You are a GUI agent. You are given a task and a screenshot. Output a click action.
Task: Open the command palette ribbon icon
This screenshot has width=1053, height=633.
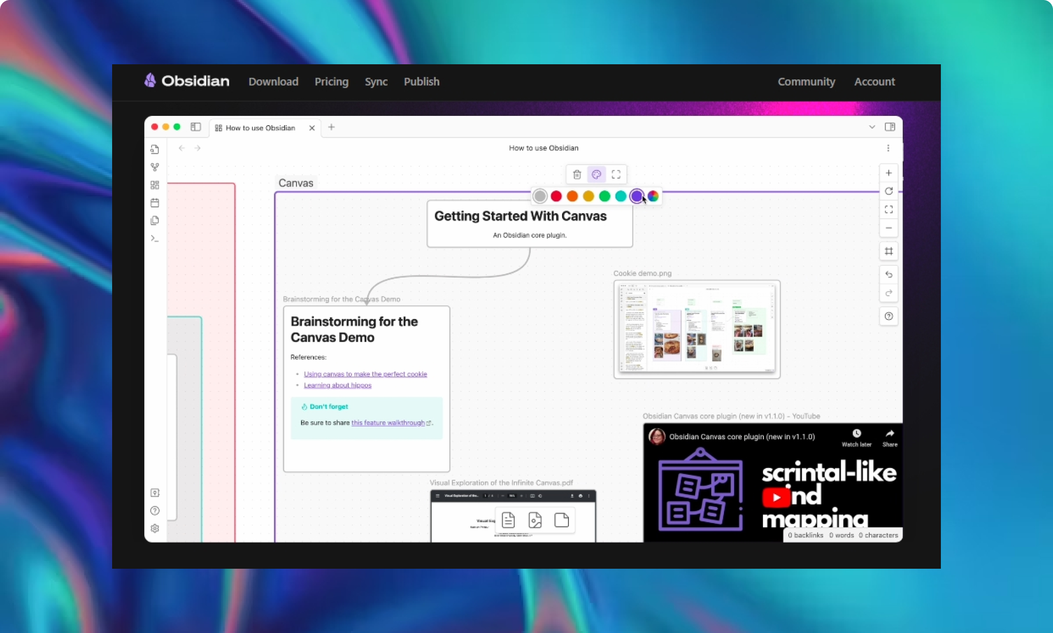coord(155,239)
